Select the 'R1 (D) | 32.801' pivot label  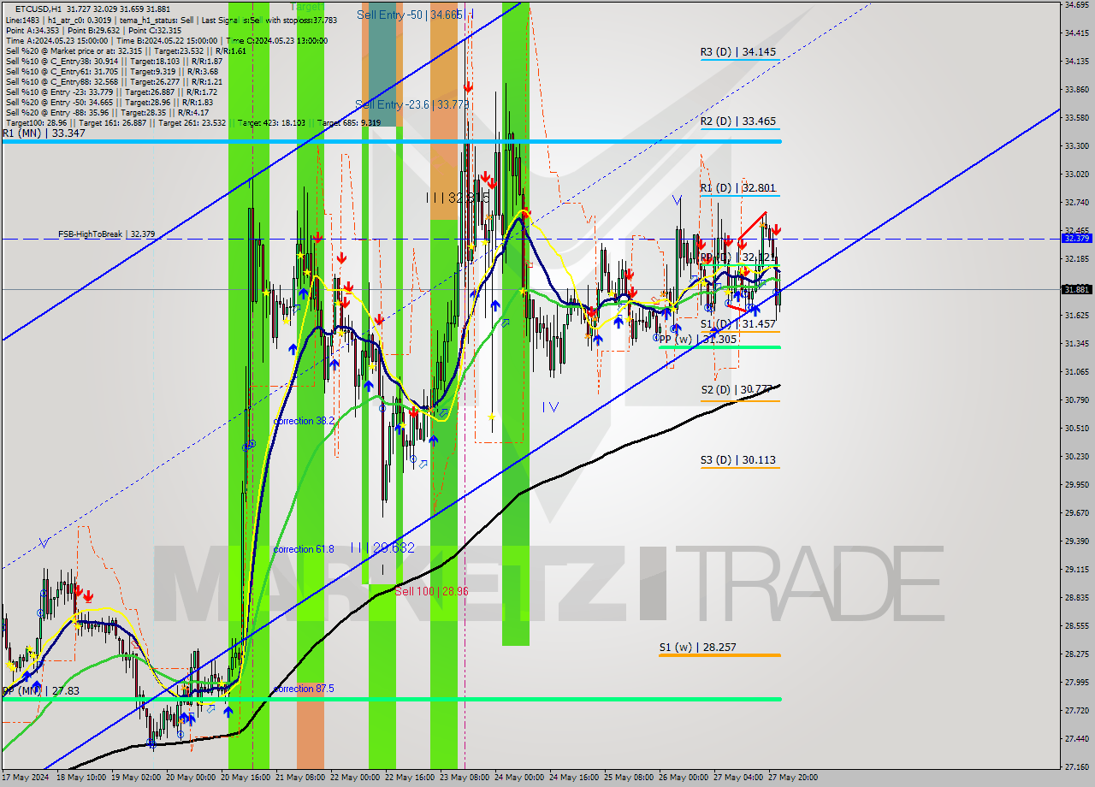(x=738, y=188)
